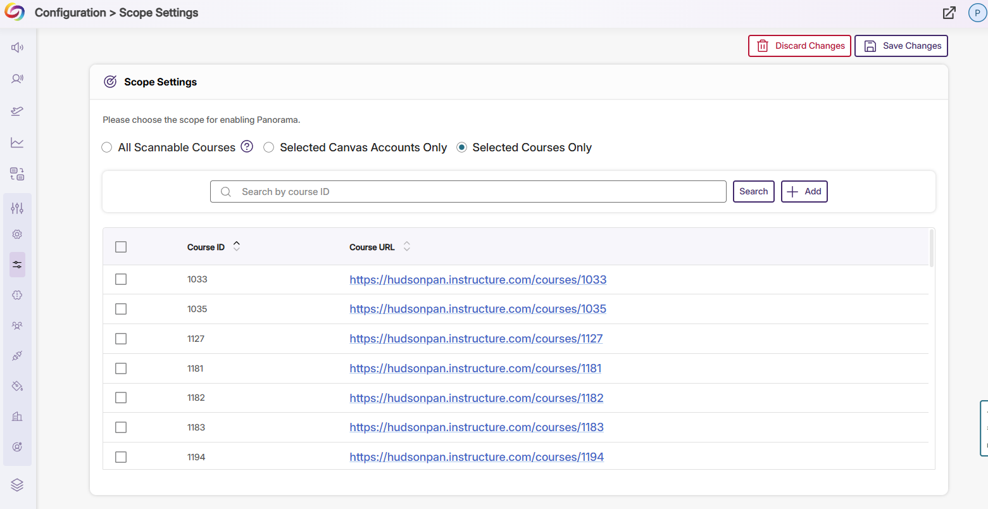This screenshot has height=509, width=988.
Task: Open the plug integrations sidebar icon
Action: 17,356
